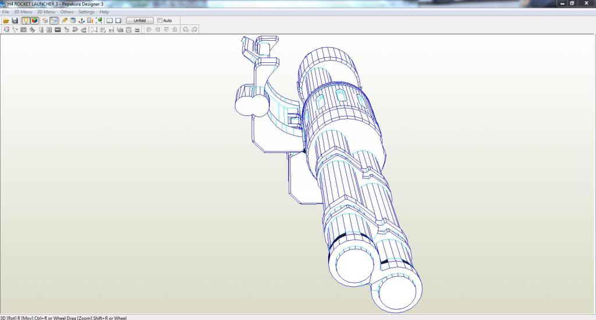The height and width of the screenshot is (320, 596).
Task: Open the 2D Menu
Action: [46, 12]
